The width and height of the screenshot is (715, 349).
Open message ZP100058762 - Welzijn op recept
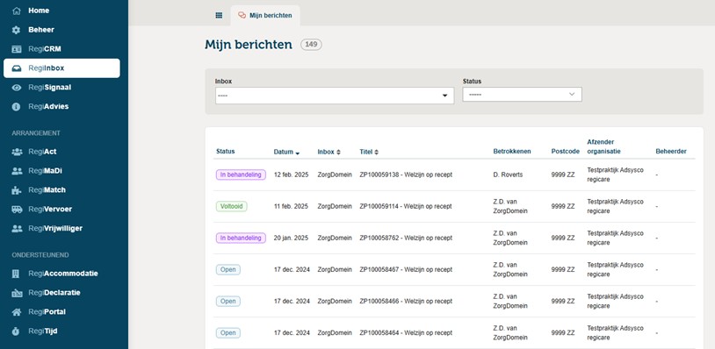tap(406, 238)
